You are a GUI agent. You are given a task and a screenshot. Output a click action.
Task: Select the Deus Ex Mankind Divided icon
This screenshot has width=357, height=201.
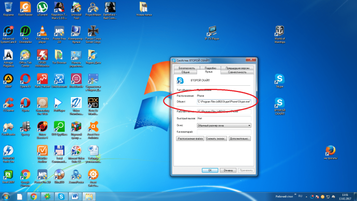coord(93,106)
